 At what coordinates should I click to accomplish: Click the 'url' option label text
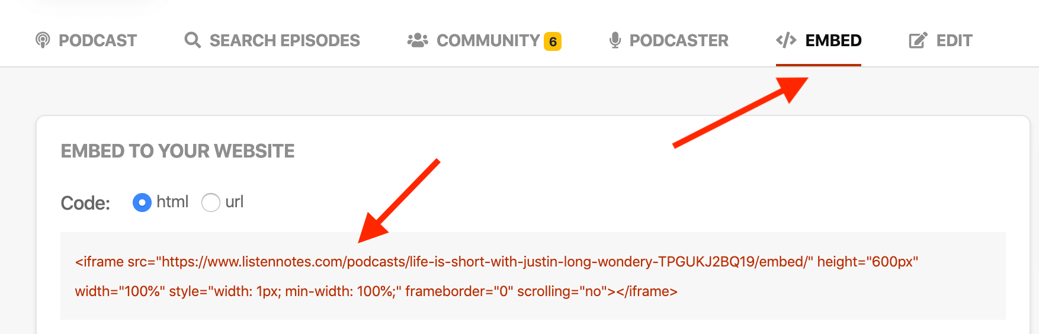[x=235, y=202]
